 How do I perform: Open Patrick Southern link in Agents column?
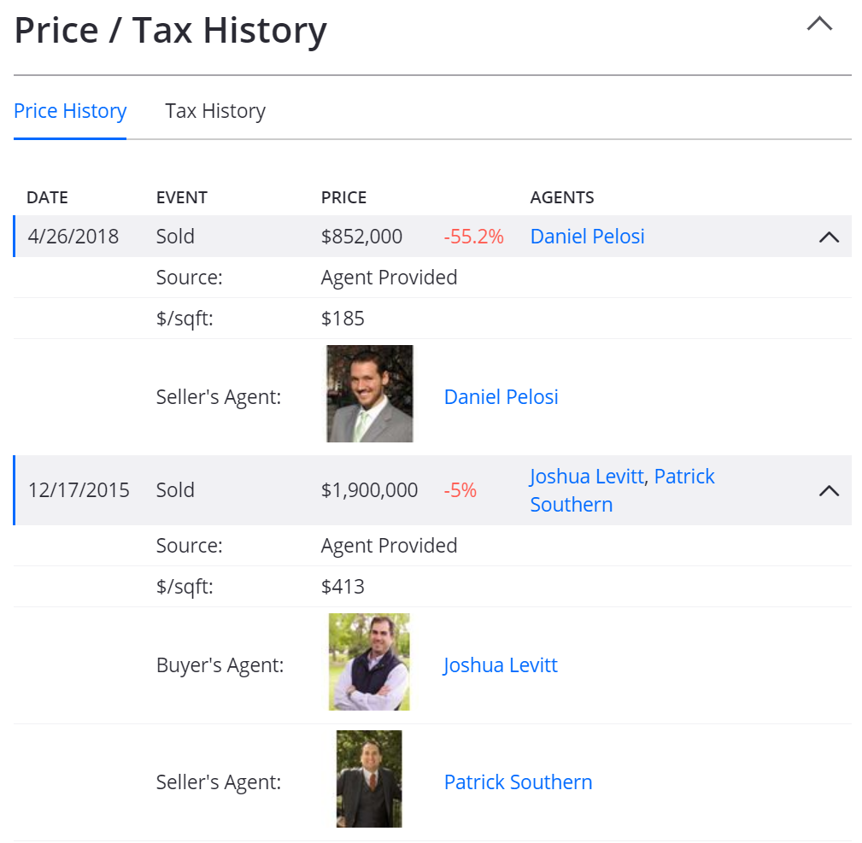622,490
